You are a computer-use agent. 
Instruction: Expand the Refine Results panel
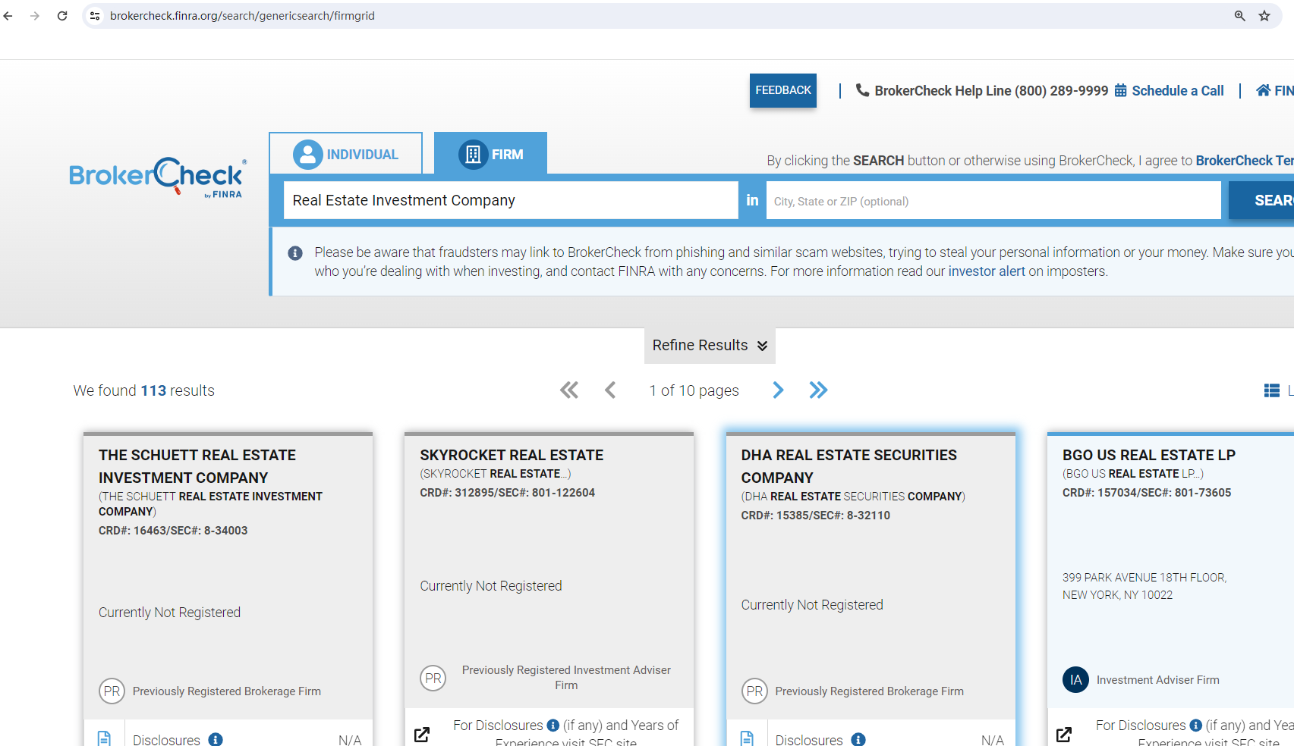click(x=710, y=346)
